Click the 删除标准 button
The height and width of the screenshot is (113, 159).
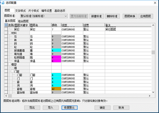pos(112,16)
